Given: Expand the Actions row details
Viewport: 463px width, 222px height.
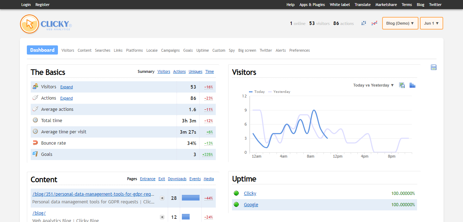Looking at the screenshot, I should click(66, 98).
